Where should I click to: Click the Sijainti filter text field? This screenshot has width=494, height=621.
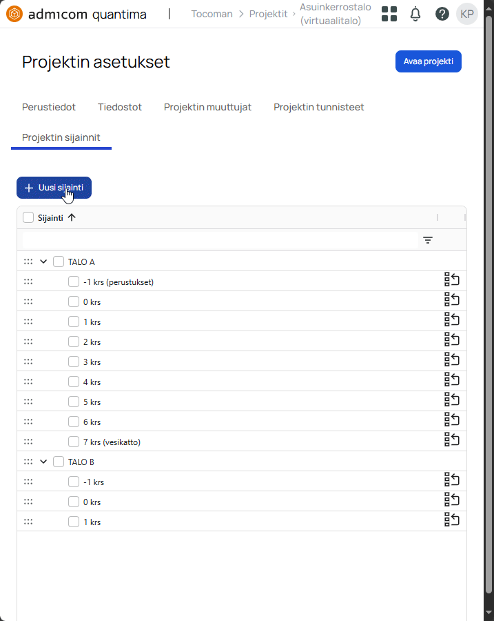(220, 240)
